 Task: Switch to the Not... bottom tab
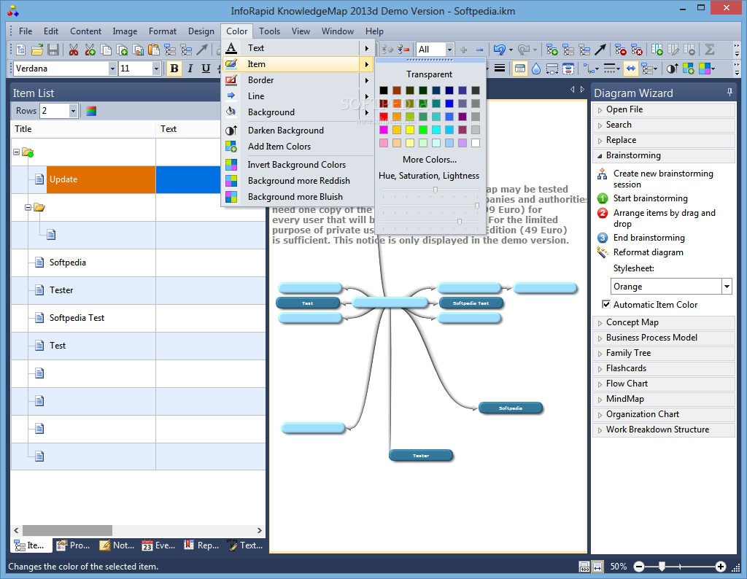tap(117, 545)
